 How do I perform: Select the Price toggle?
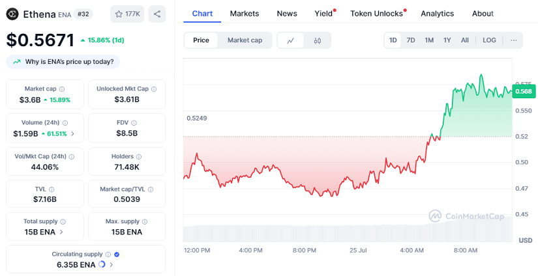[201, 40]
